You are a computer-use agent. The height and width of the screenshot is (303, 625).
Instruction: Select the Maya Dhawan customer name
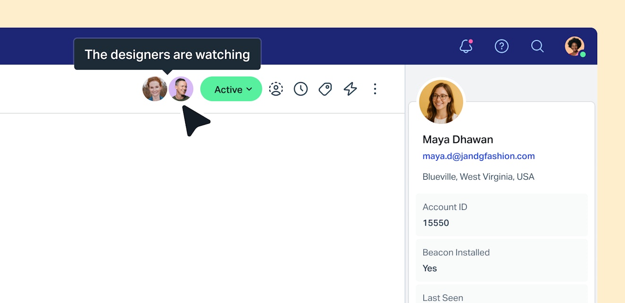click(457, 139)
